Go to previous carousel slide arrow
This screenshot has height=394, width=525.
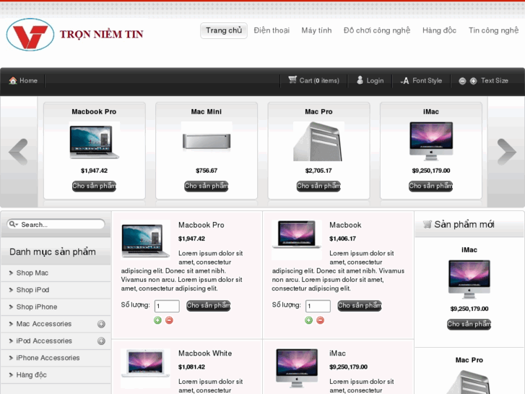tap(19, 152)
